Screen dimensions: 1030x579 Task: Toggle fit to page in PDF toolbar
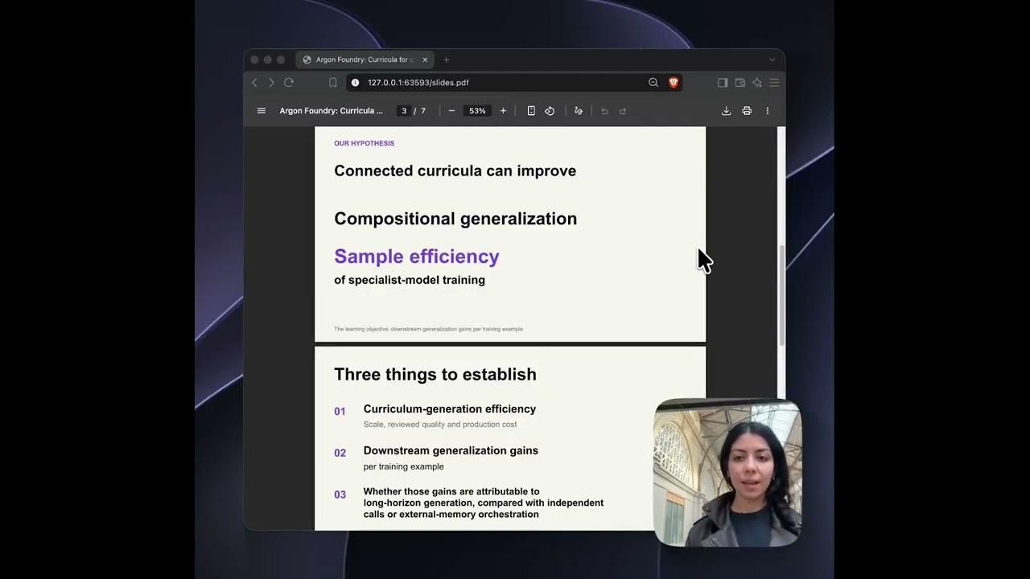(531, 111)
